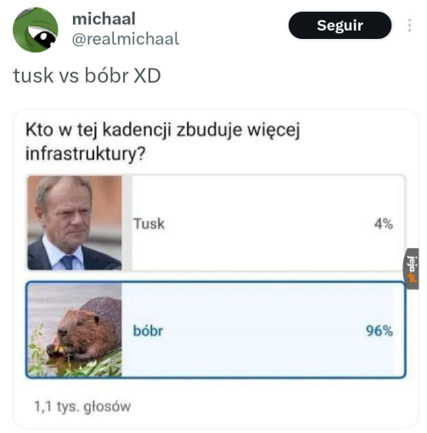Open the beaver photo thumbnail
Image resolution: width=427 pixels, height=433 pixels.
coord(76,330)
